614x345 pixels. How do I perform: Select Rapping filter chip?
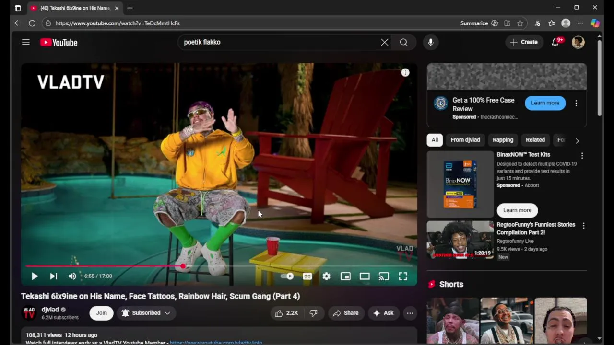(x=503, y=140)
